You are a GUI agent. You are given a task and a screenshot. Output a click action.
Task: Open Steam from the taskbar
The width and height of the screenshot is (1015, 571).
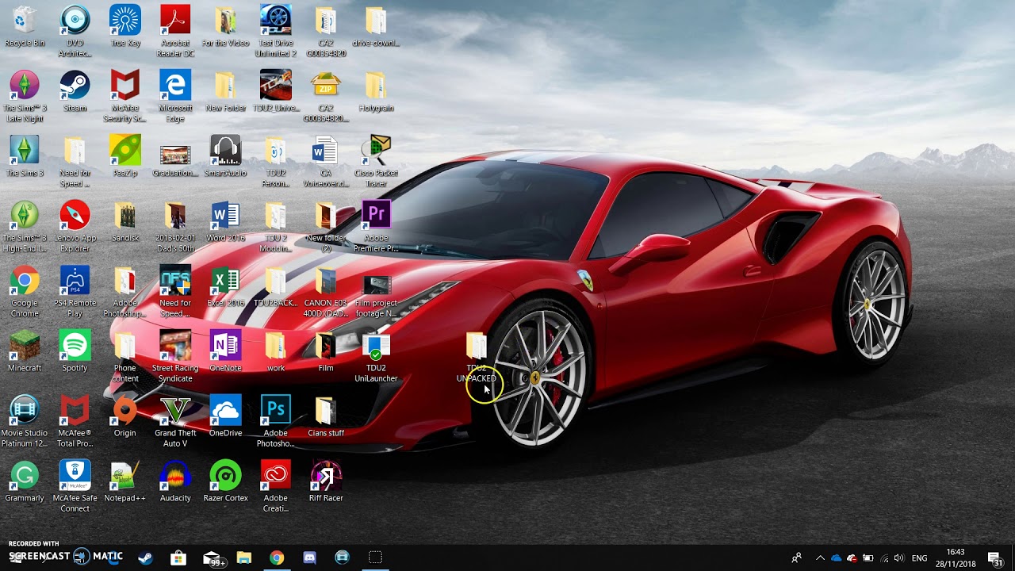click(x=145, y=558)
